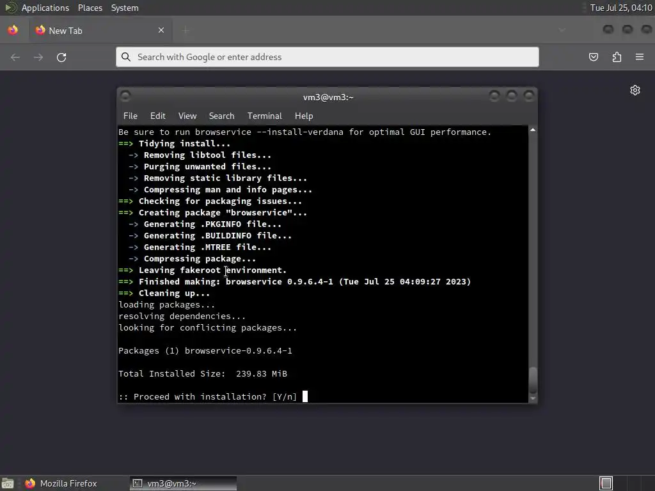Open the Applications menu in top panel

(x=45, y=8)
